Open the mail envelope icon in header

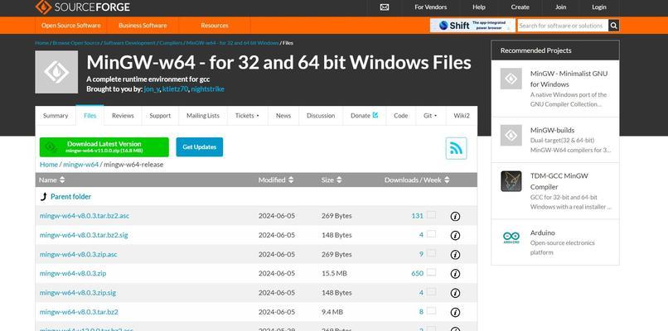[x=385, y=7]
